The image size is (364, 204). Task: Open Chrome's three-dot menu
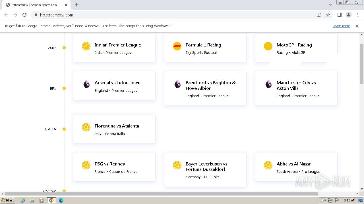358,15
